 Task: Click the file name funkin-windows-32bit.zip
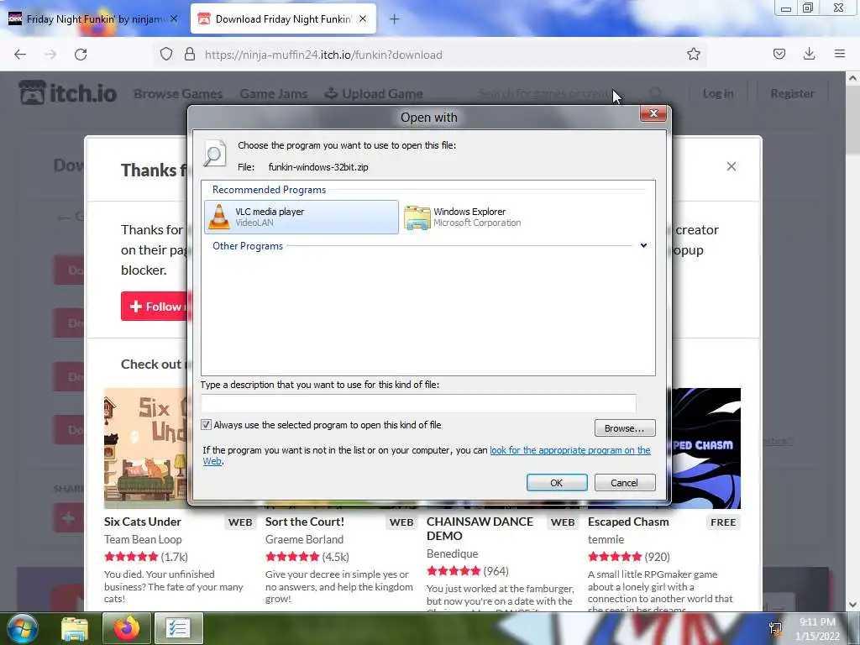(x=318, y=167)
